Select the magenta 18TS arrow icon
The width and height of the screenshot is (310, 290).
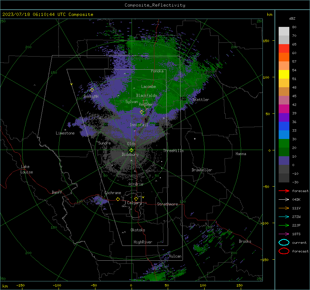click(x=284, y=234)
